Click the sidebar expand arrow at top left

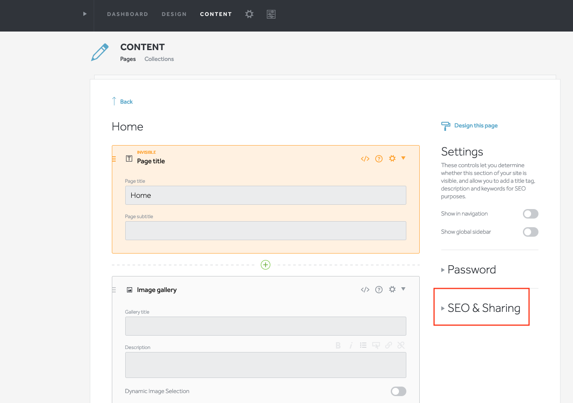click(85, 14)
